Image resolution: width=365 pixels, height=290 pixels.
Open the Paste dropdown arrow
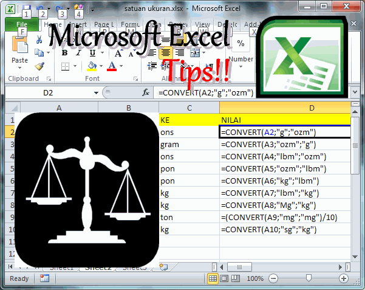pyautogui.click(x=20, y=68)
